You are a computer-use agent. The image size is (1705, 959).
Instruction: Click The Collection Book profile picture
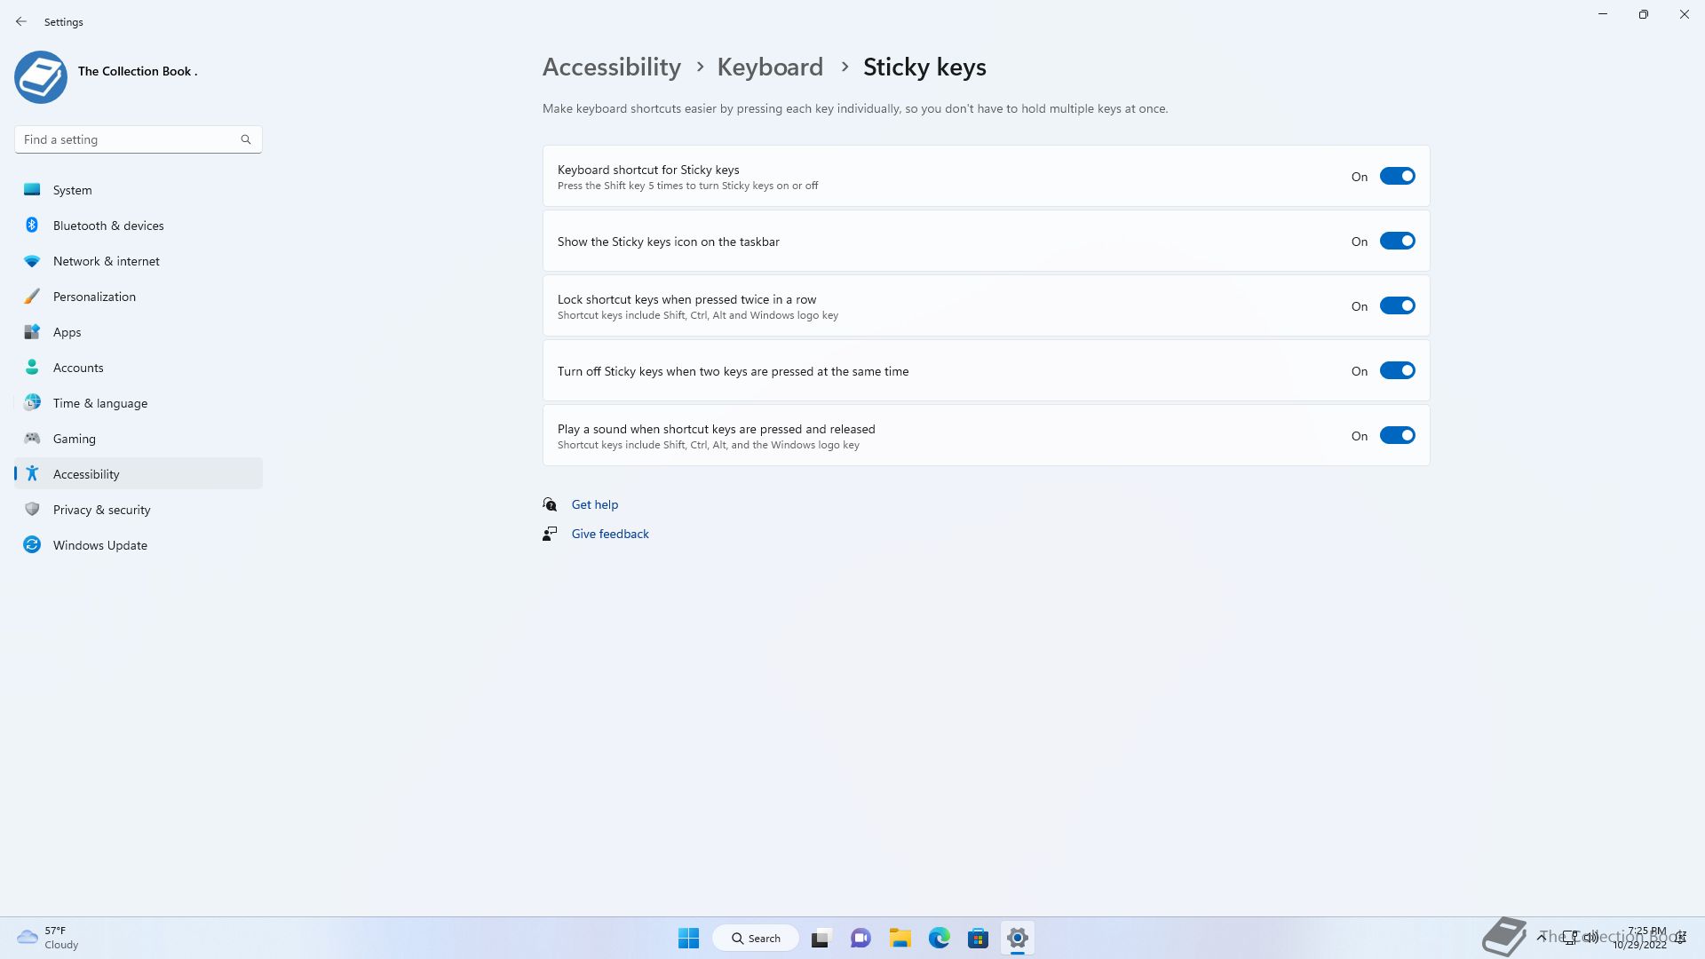(41, 77)
